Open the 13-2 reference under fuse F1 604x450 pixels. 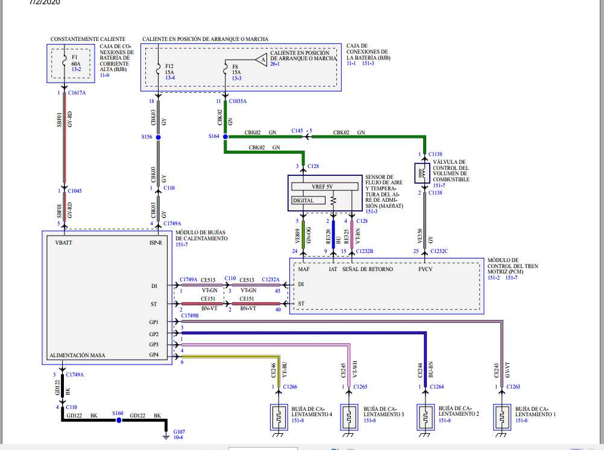point(76,69)
